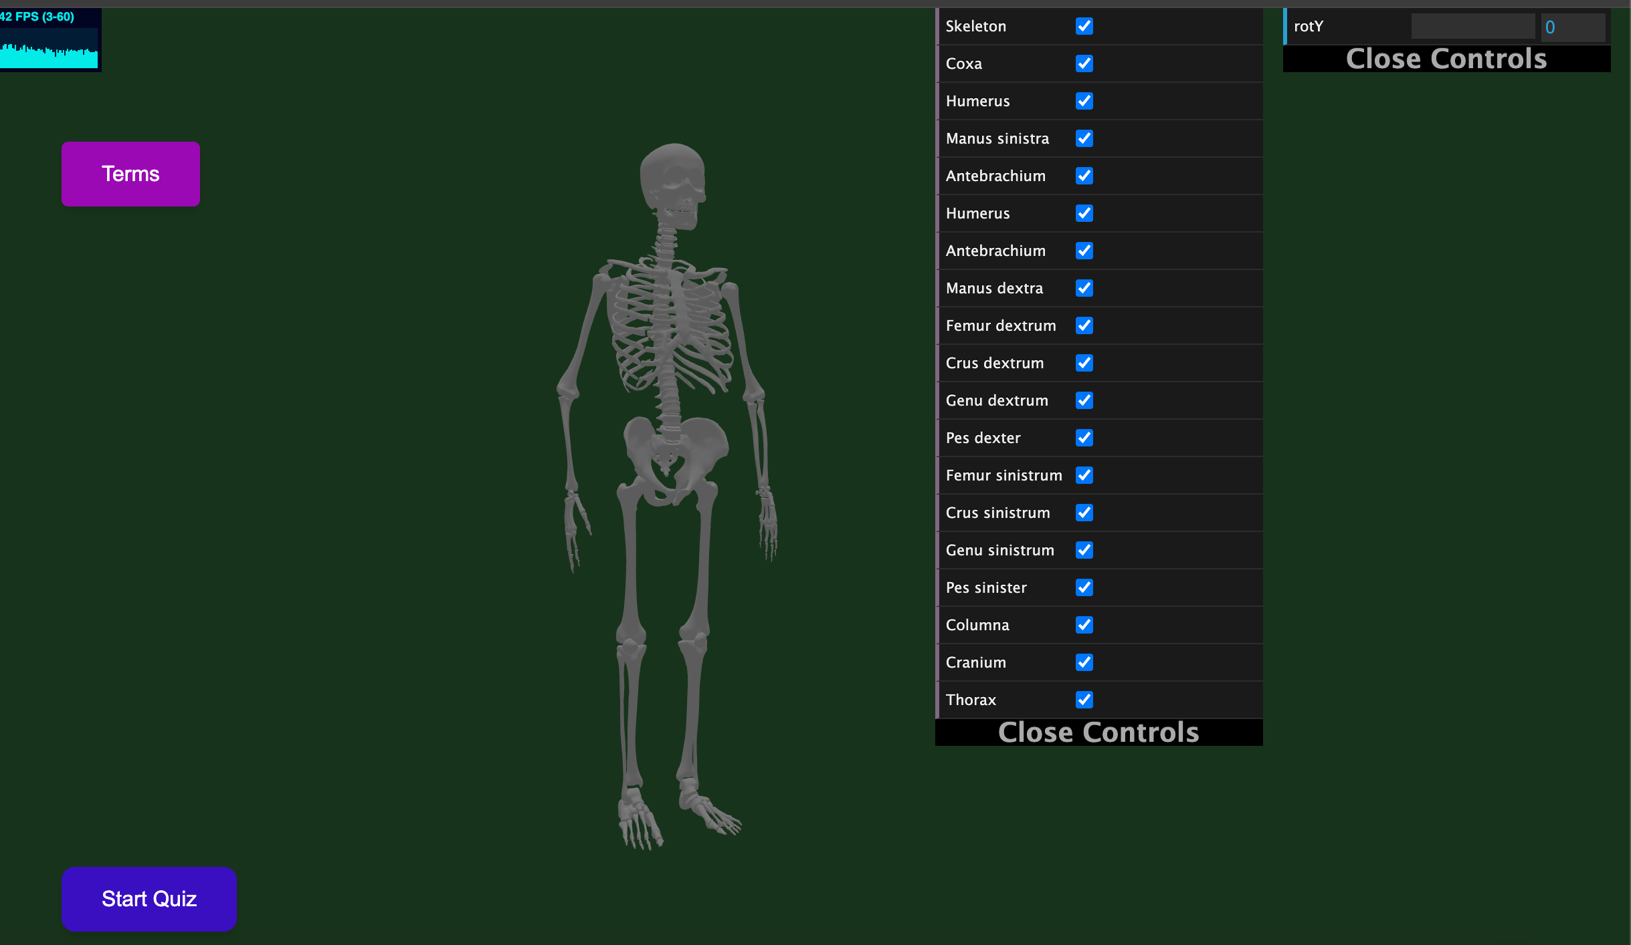1631x945 pixels.
Task: Toggle Genu dextrum checkbox
Action: [1084, 400]
